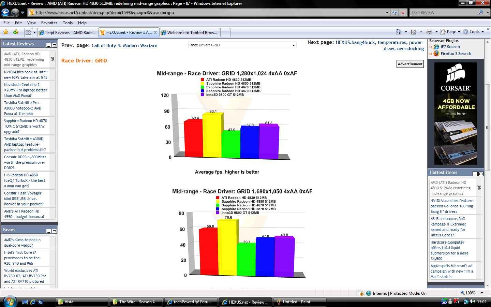Open the Tools gear toolbar menu

pyautogui.click(x=473, y=32)
